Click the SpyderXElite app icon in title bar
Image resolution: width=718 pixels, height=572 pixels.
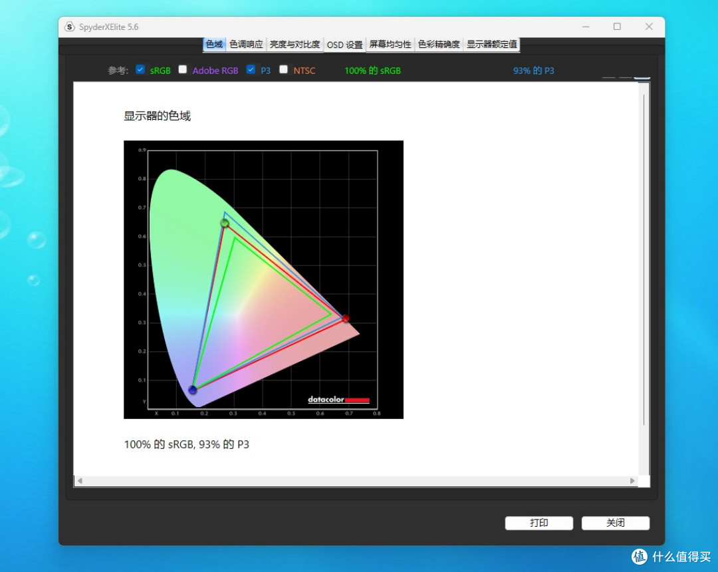(69, 27)
